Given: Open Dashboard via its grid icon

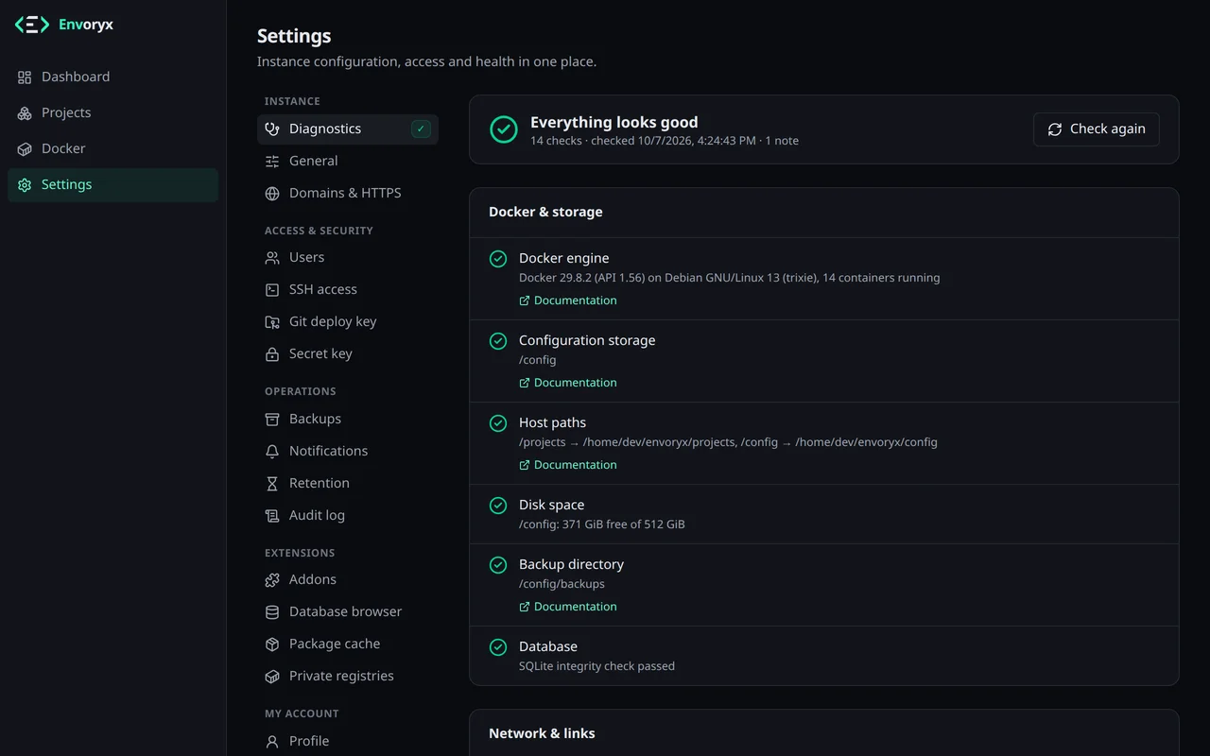Looking at the screenshot, I should [25, 77].
